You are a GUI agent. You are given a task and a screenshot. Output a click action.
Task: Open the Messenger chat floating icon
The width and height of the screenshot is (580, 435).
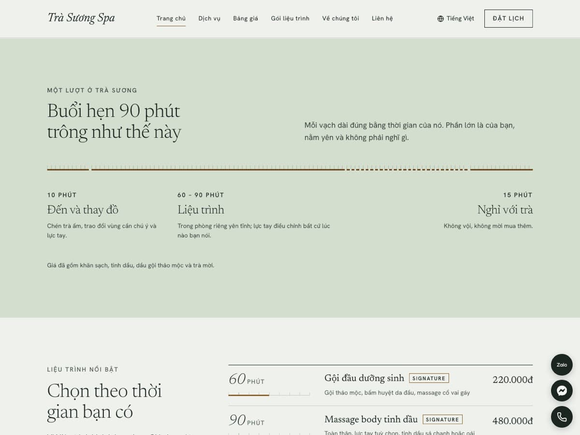click(562, 391)
